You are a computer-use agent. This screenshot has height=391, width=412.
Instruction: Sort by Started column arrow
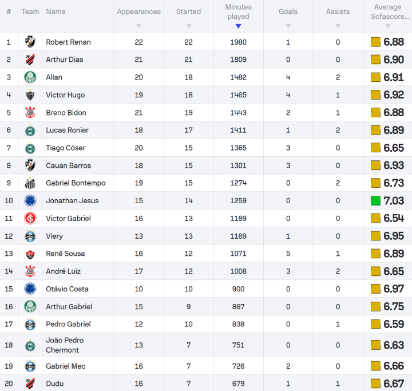pyautogui.click(x=188, y=26)
